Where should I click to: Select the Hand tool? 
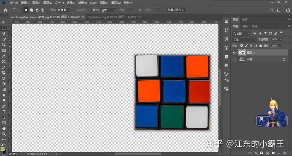click(4, 128)
